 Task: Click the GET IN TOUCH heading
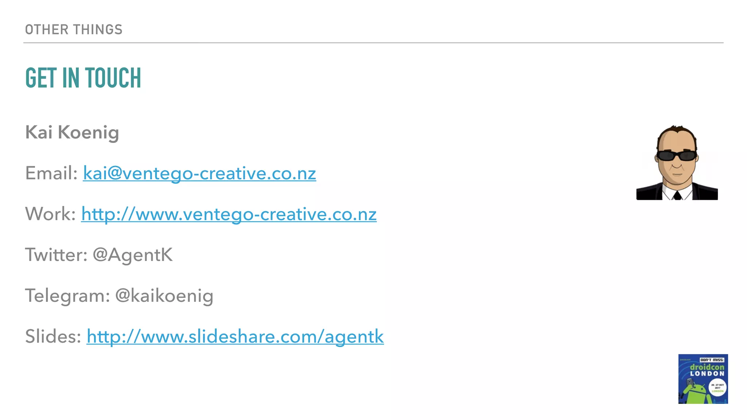pyautogui.click(x=83, y=78)
